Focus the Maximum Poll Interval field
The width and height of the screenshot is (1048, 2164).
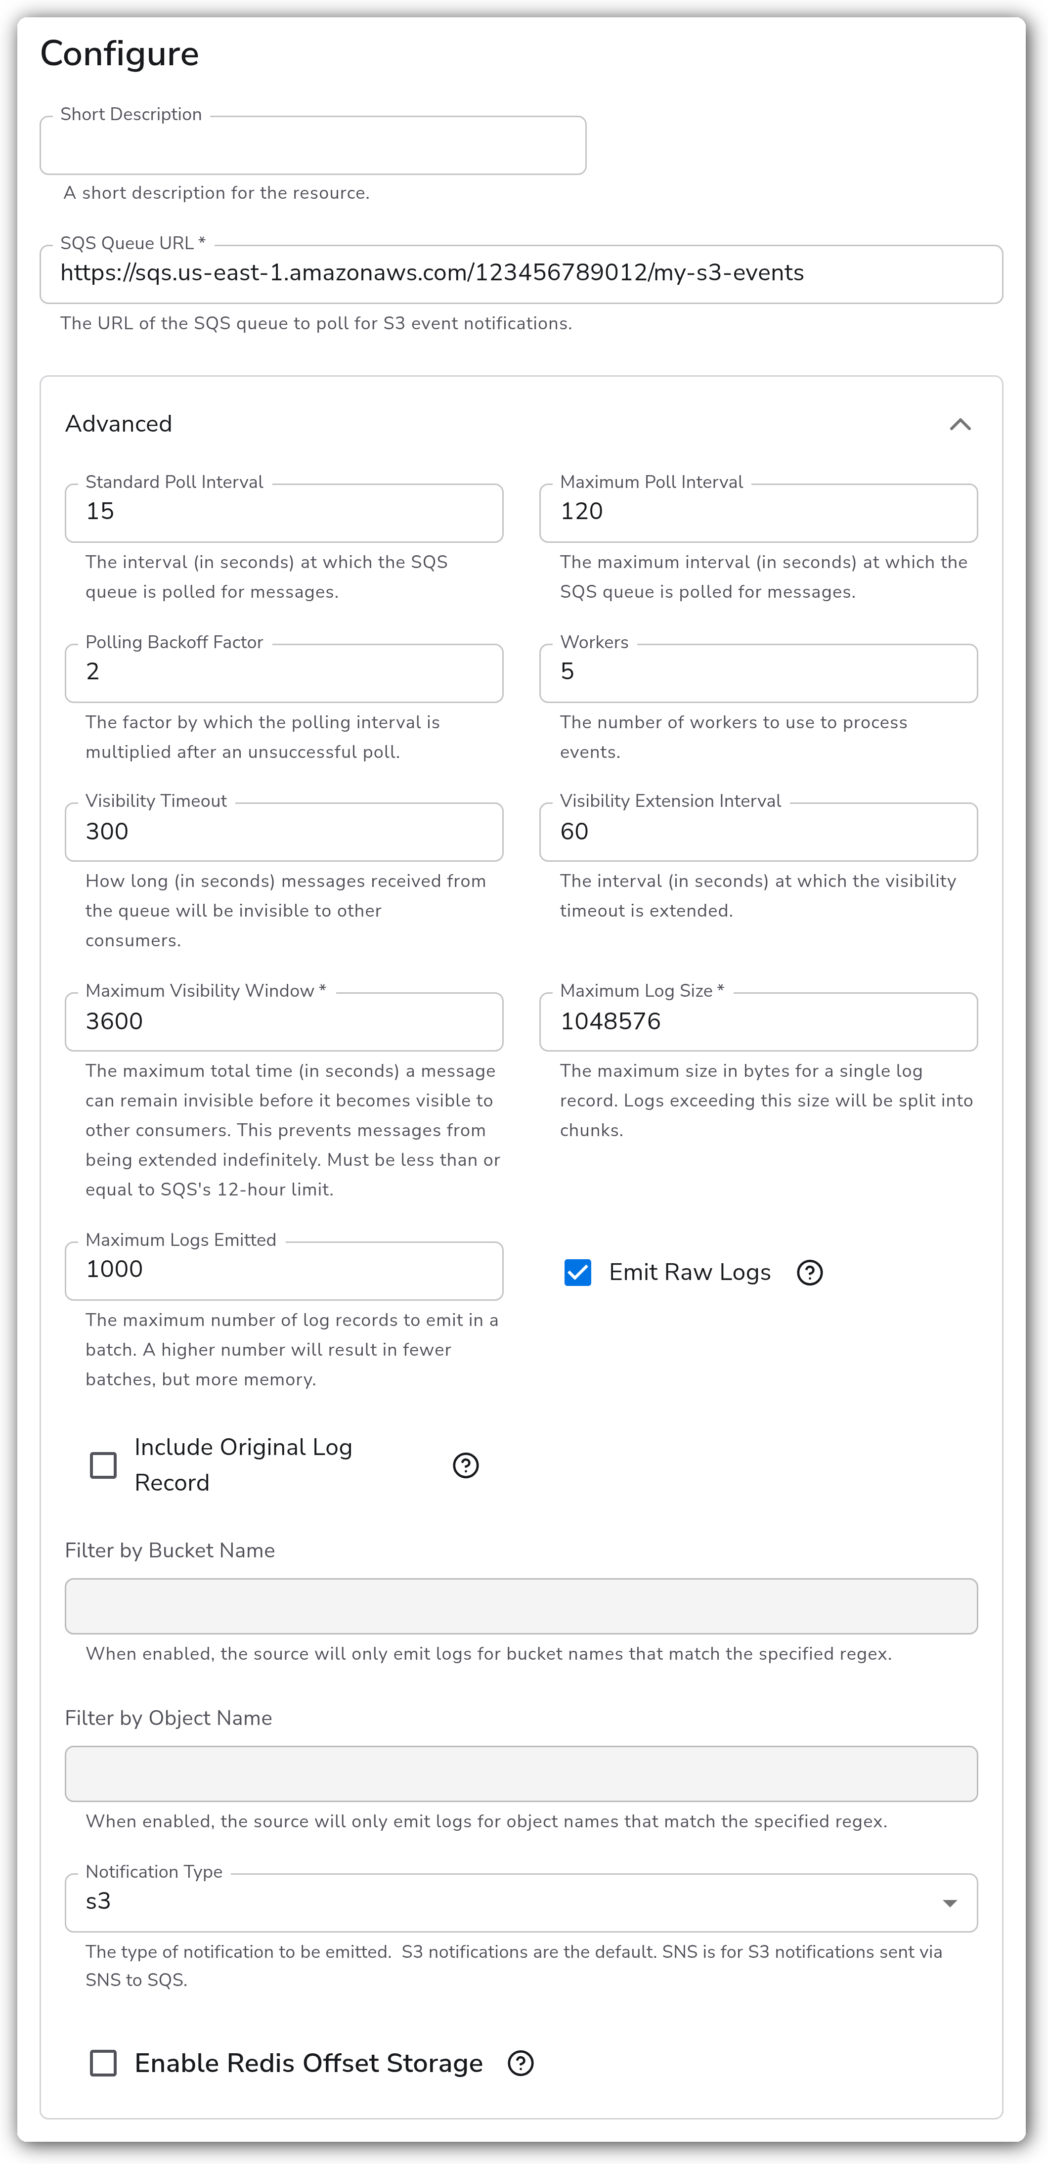coord(758,512)
